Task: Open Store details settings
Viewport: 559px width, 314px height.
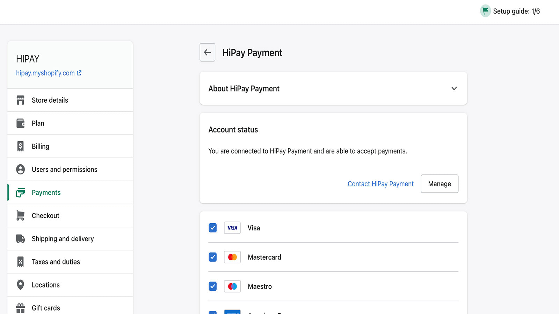Action: [x=70, y=100]
